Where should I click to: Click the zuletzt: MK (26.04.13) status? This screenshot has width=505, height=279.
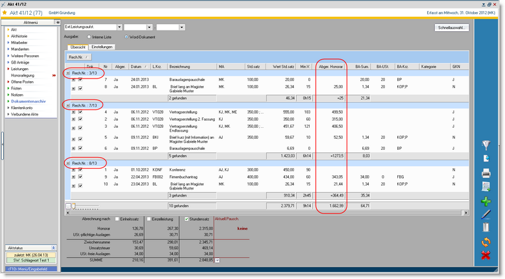(31, 255)
